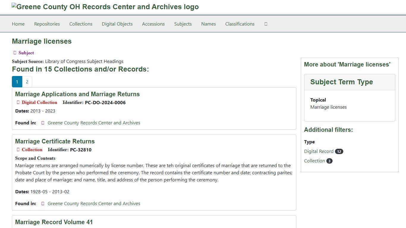Open the Repositories menu item
Image resolution: width=406 pixels, height=228 pixels.
point(47,24)
